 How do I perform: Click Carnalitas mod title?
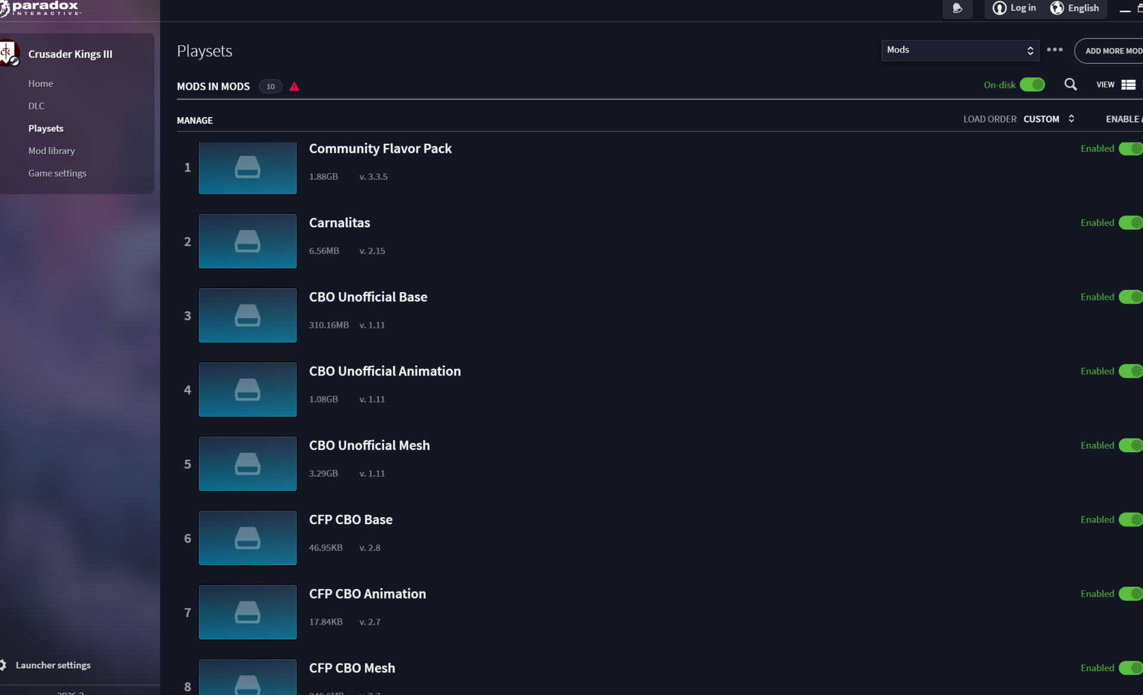(339, 223)
